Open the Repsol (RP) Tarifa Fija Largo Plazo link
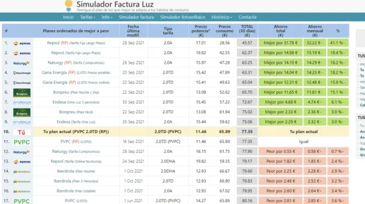The height and width of the screenshot is (204, 365). pyautogui.click(x=76, y=43)
